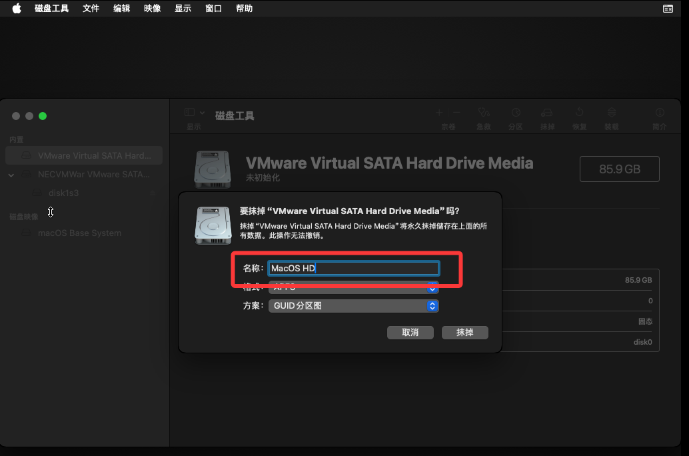Select macOS Base System disk image
Screen dimensions: 689x456
79,233
